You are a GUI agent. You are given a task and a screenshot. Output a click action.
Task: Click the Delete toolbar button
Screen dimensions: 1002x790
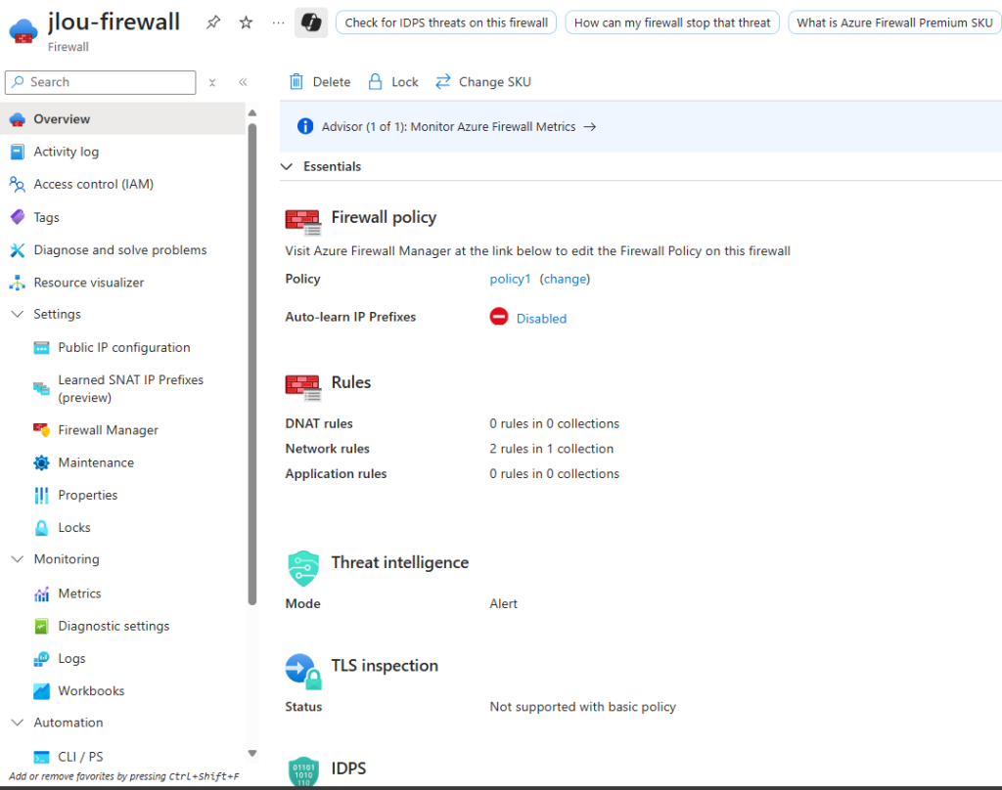tap(320, 82)
